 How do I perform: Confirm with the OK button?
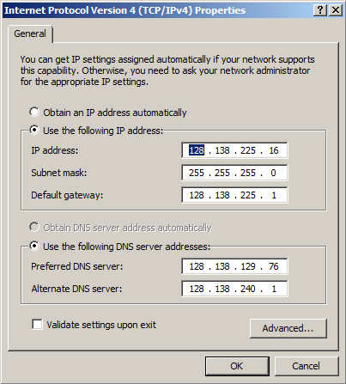[237, 366]
